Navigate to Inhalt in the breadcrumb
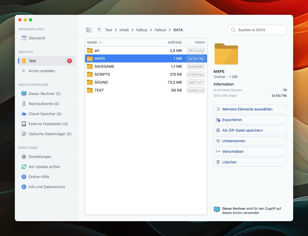Viewport: 308px width, 236px height. point(124,30)
